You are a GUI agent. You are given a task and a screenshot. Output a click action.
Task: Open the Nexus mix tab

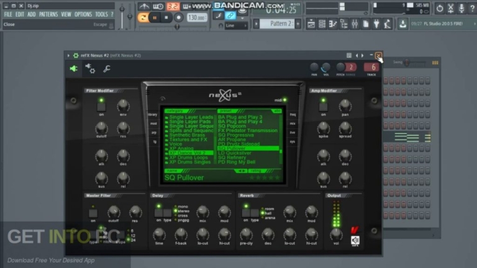click(293, 123)
